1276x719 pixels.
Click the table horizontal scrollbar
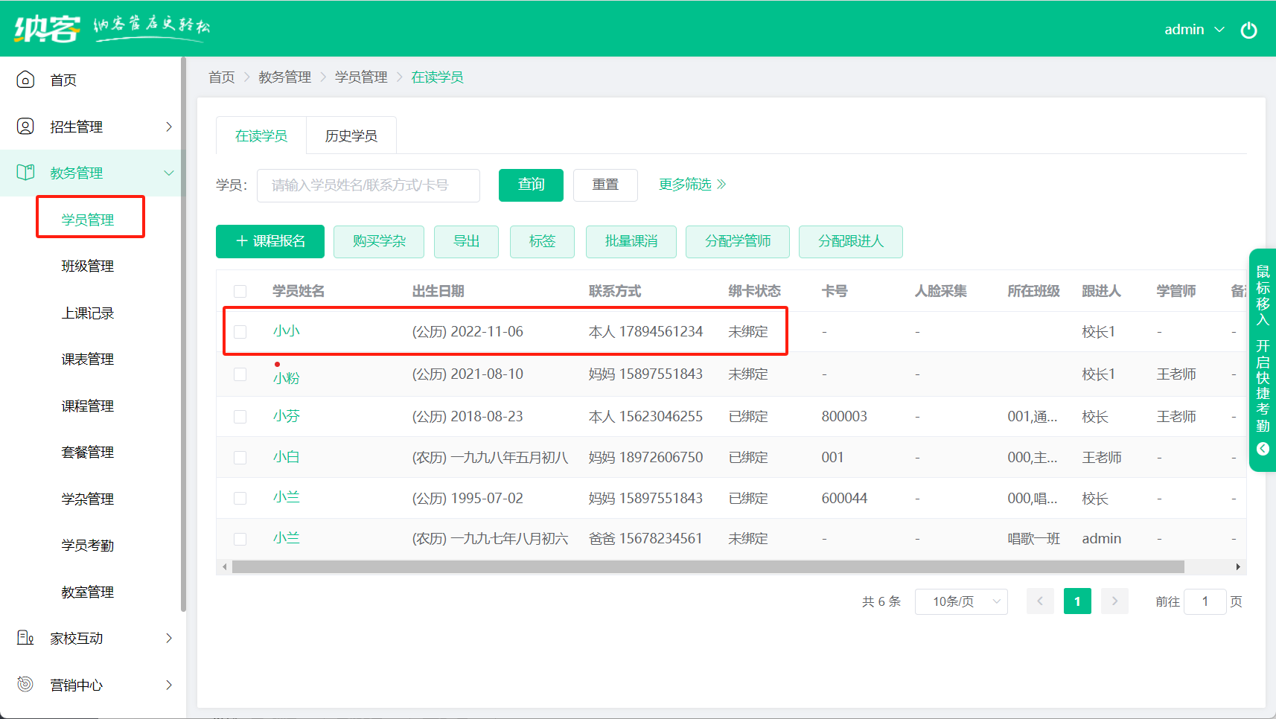point(707,567)
